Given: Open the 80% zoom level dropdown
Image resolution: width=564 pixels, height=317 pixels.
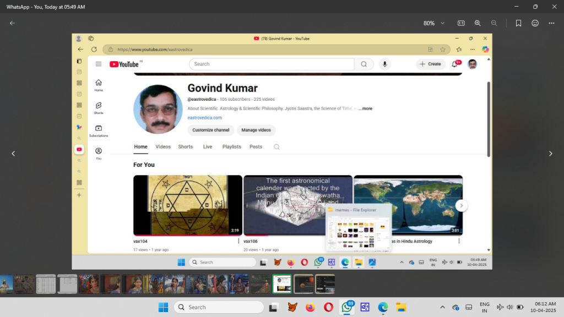Looking at the screenshot, I should click(434, 23).
